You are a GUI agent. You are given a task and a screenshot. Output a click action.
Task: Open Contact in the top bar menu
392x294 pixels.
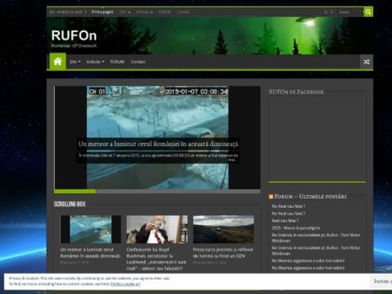(x=183, y=12)
